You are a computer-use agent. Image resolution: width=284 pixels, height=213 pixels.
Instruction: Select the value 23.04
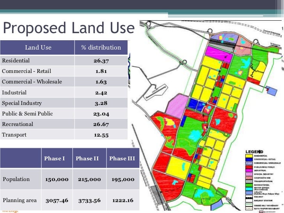click(x=101, y=114)
